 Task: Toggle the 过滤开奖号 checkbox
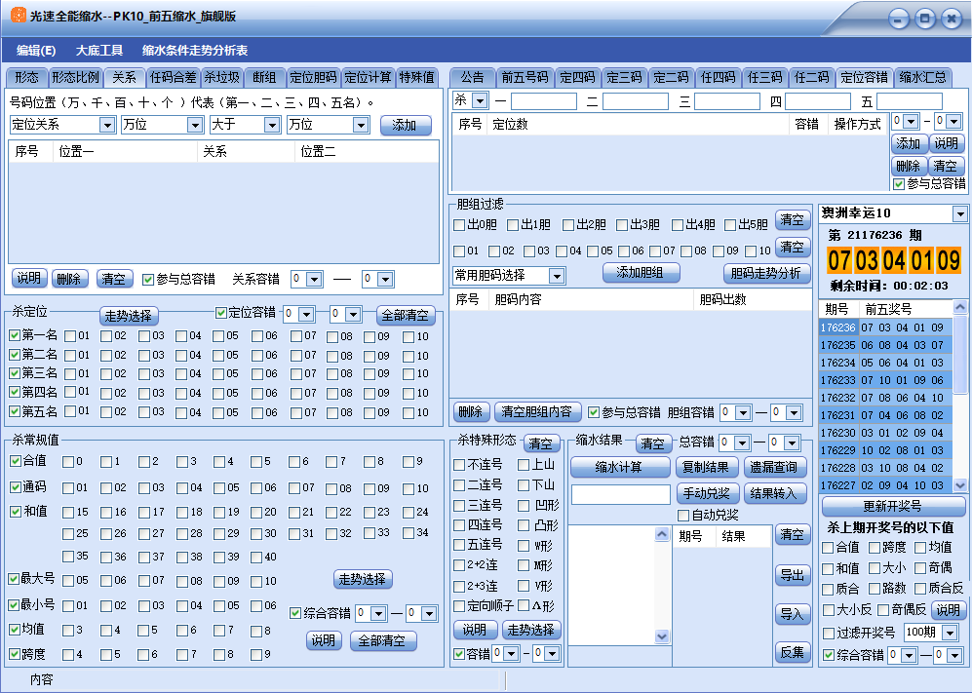pyautogui.click(x=828, y=634)
